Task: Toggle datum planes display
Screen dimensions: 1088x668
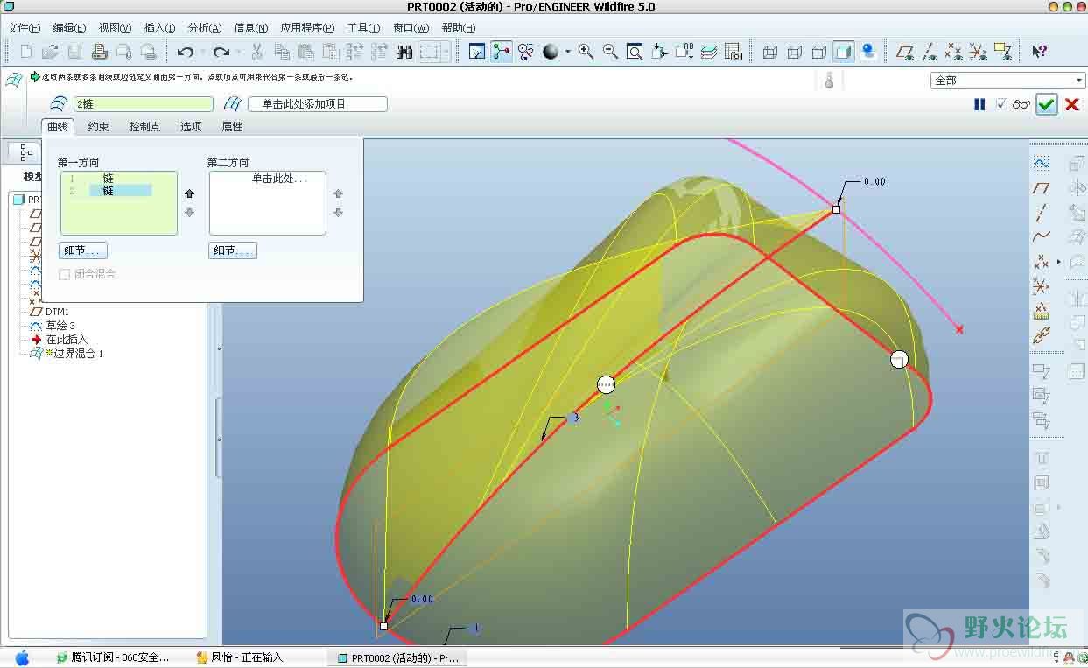Action: click(906, 52)
